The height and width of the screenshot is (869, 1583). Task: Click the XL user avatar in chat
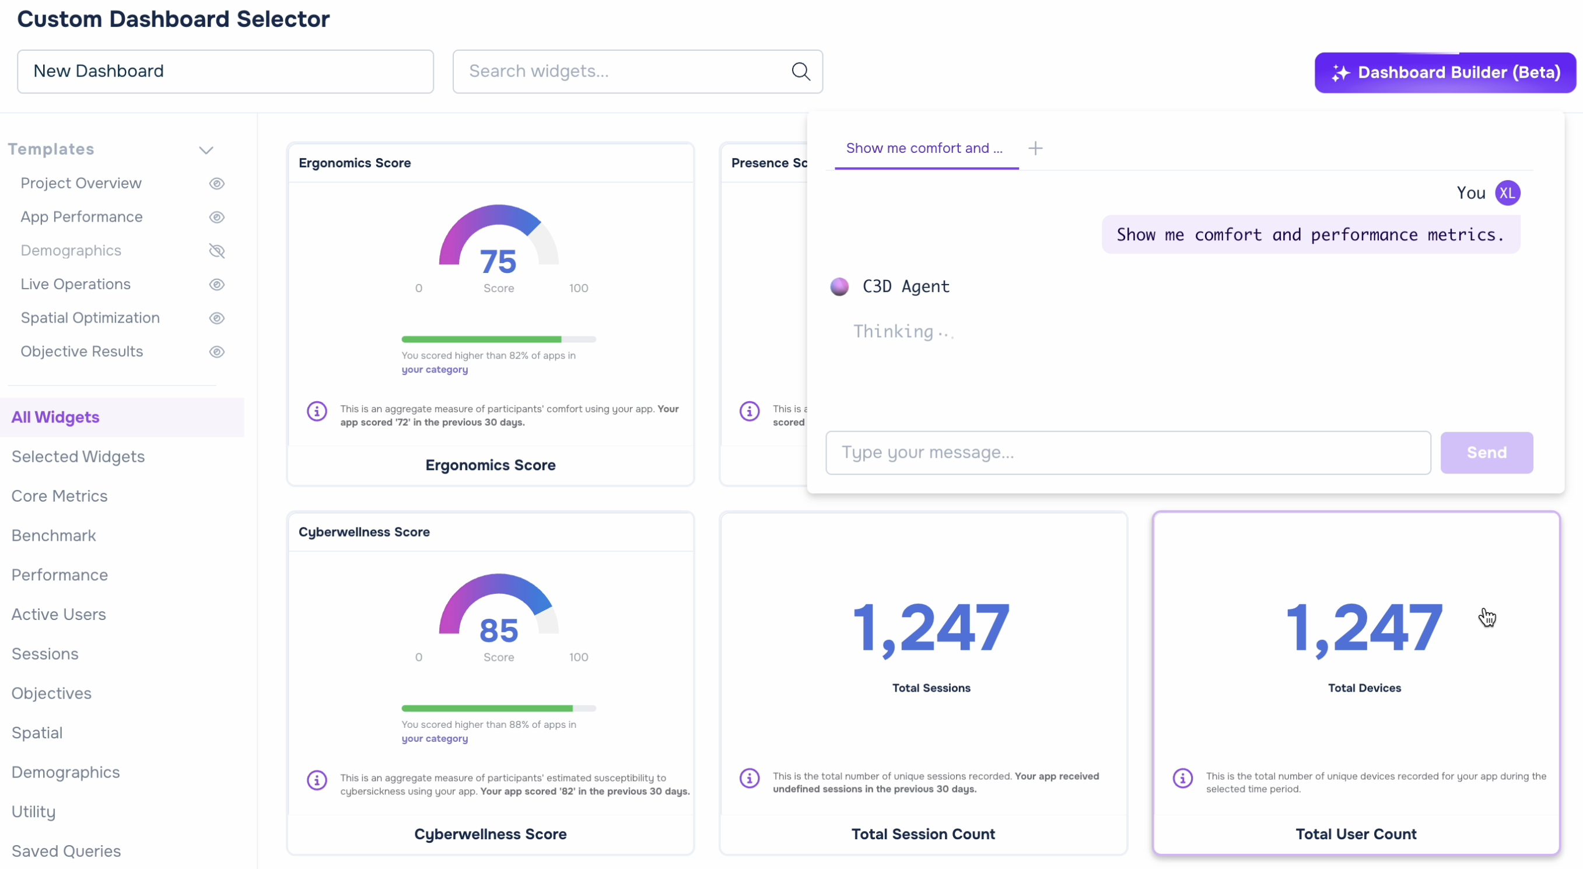click(1507, 193)
